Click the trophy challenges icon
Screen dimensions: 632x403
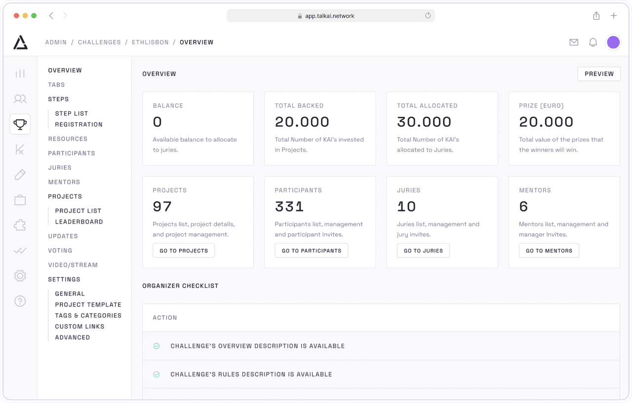[20, 124]
